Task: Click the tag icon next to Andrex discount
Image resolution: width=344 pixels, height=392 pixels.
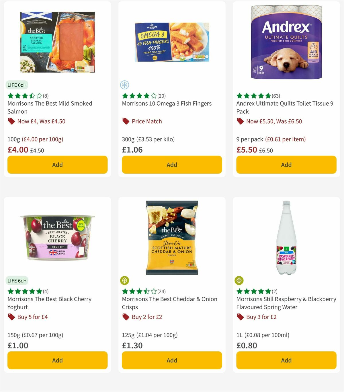Action: coord(240,121)
